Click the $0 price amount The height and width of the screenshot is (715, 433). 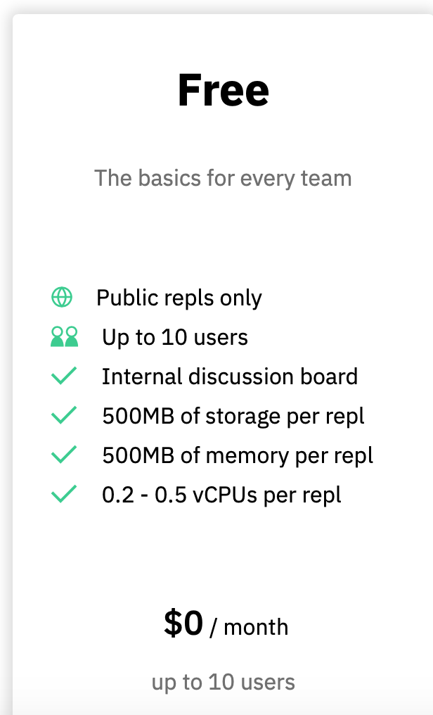[x=183, y=624]
